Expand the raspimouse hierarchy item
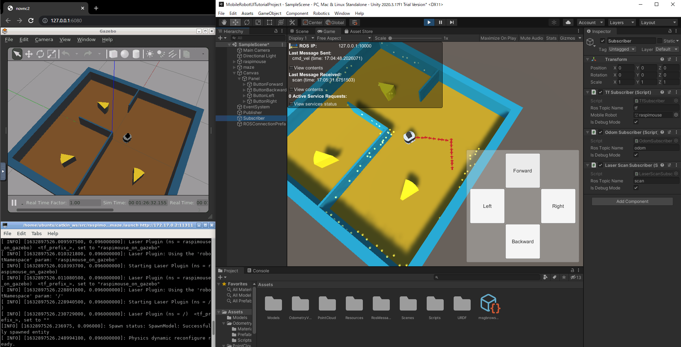 234,62
